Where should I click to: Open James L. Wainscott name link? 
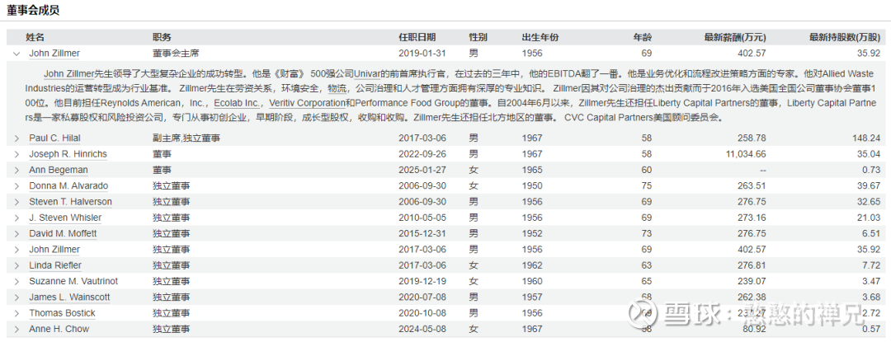pyautogui.click(x=69, y=297)
